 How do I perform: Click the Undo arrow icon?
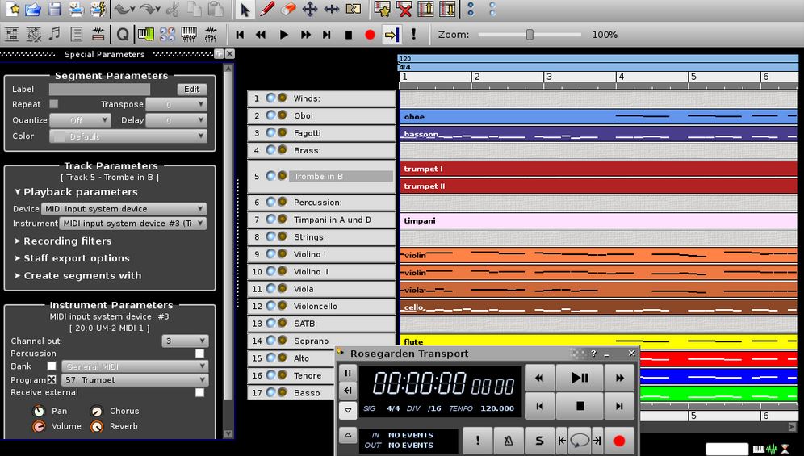[124, 9]
